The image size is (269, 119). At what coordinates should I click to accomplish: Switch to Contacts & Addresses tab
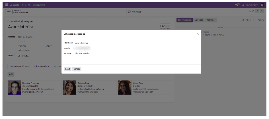click(x=20, y=66)
